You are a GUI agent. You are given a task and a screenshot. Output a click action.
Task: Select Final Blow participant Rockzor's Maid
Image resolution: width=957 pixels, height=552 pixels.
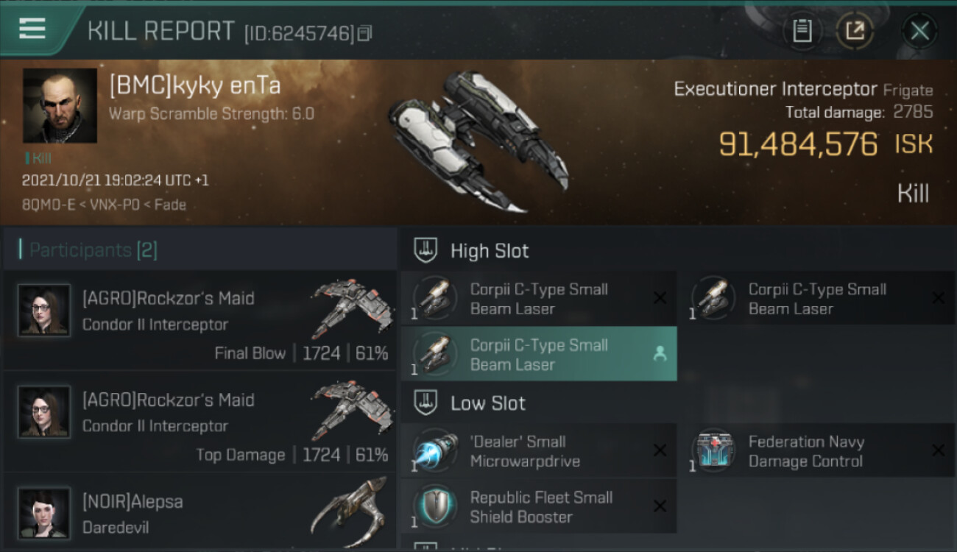199,321
